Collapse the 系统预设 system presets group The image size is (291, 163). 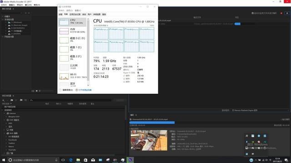coord(3,110)
